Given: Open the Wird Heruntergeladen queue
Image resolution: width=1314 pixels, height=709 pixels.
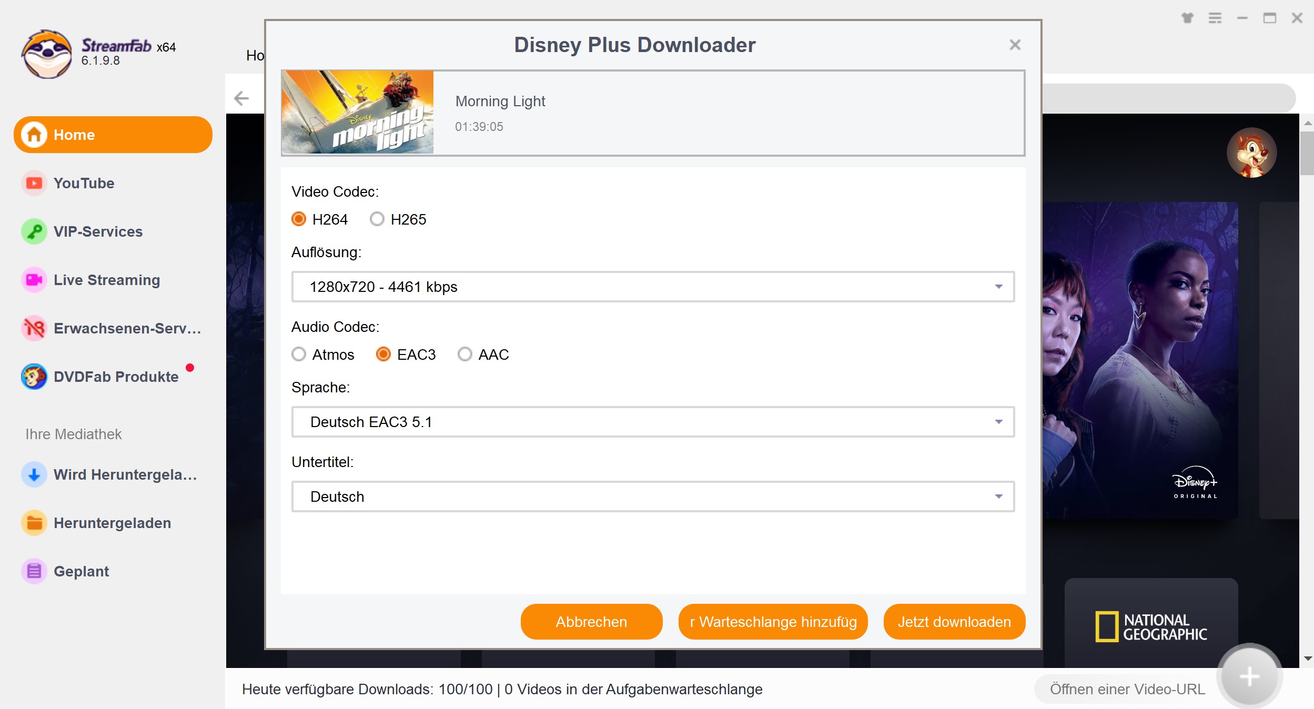Looking at the screenshot, I should 34,474.
